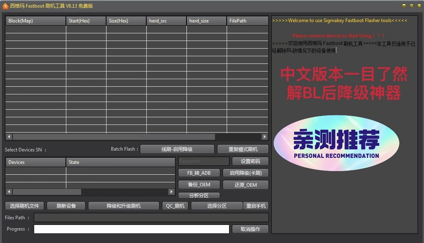The image size is (424, 243).
Task: Click 还原_OEM to restore OEM
Action: click(x=246, y=185)
